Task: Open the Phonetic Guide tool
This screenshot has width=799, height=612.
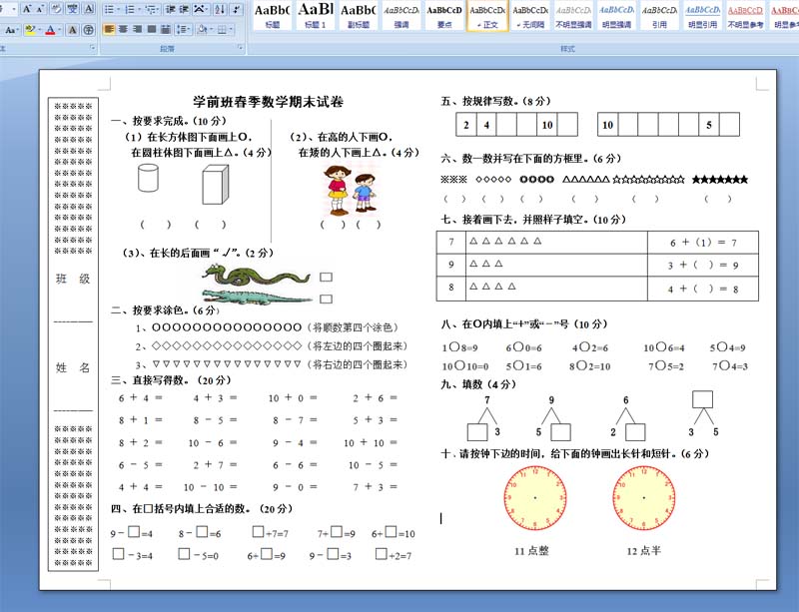Action: click(x=72, y=9)
